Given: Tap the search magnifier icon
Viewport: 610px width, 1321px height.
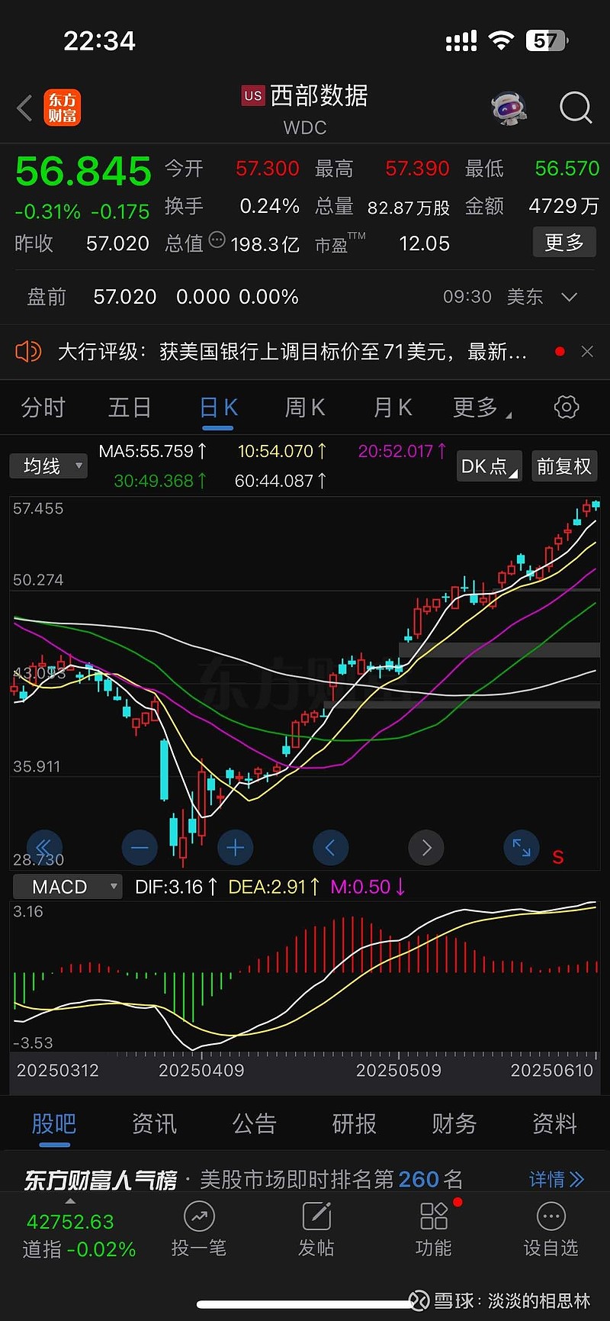Looking at the screenshot, I should tap(576, 108).
